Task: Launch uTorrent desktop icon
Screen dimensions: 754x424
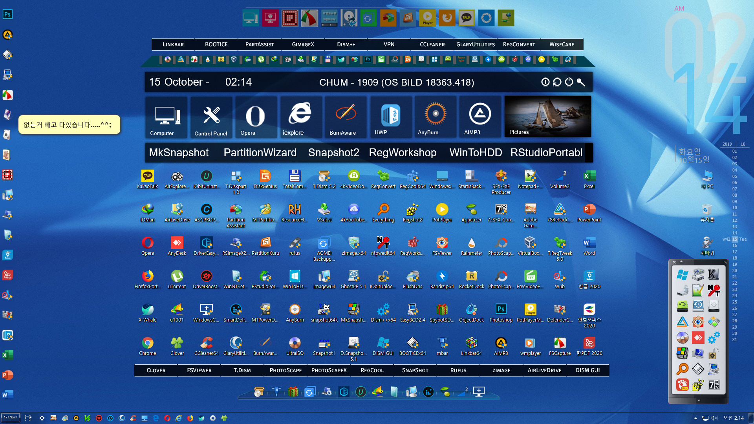Action: [x=177, y=280]
